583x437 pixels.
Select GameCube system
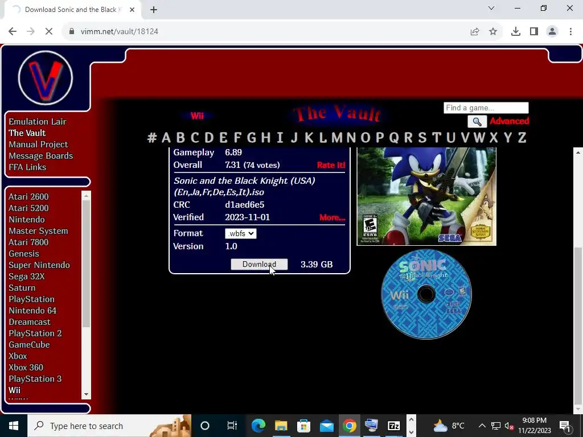[29, 345]
